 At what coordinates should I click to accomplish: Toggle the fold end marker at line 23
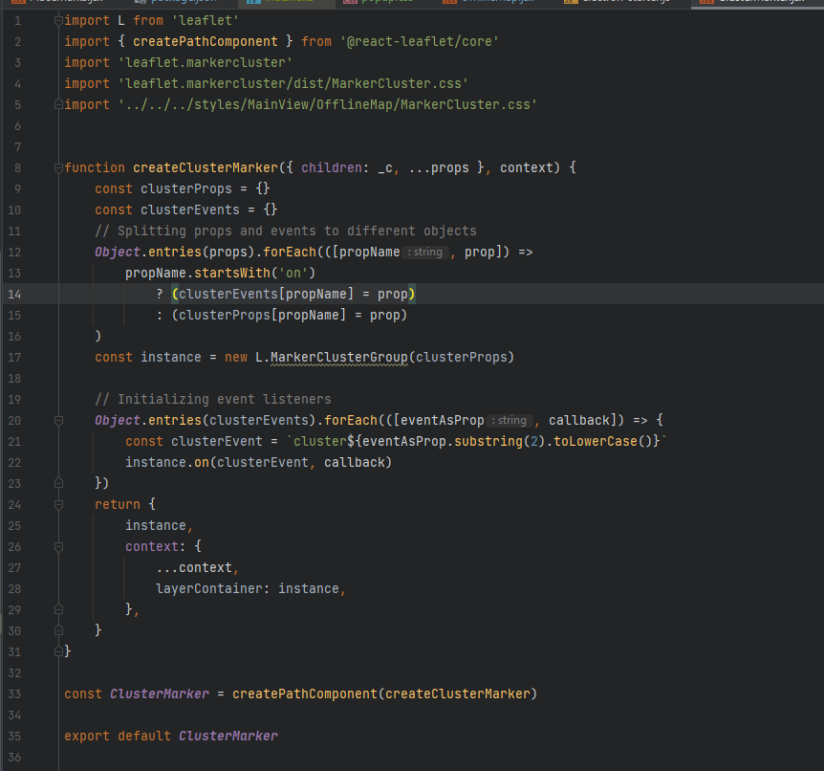tap(58, 483)
